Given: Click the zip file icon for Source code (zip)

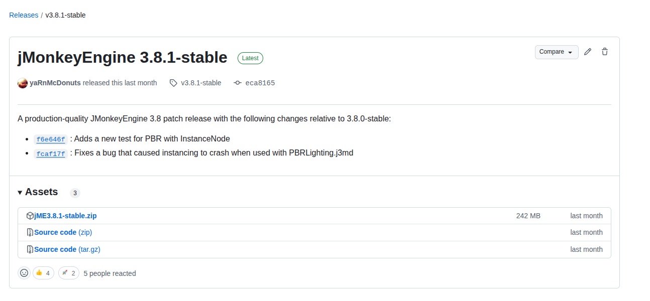Looking at the screenshot, I should [x=30, y=232].
